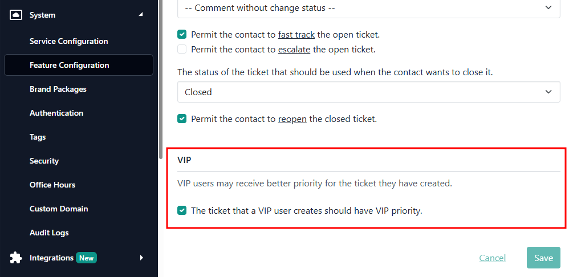Viewport: 573px width, 277px height.
Task: Open the Closed status dropdown
Action: click(x=368, y=92)
